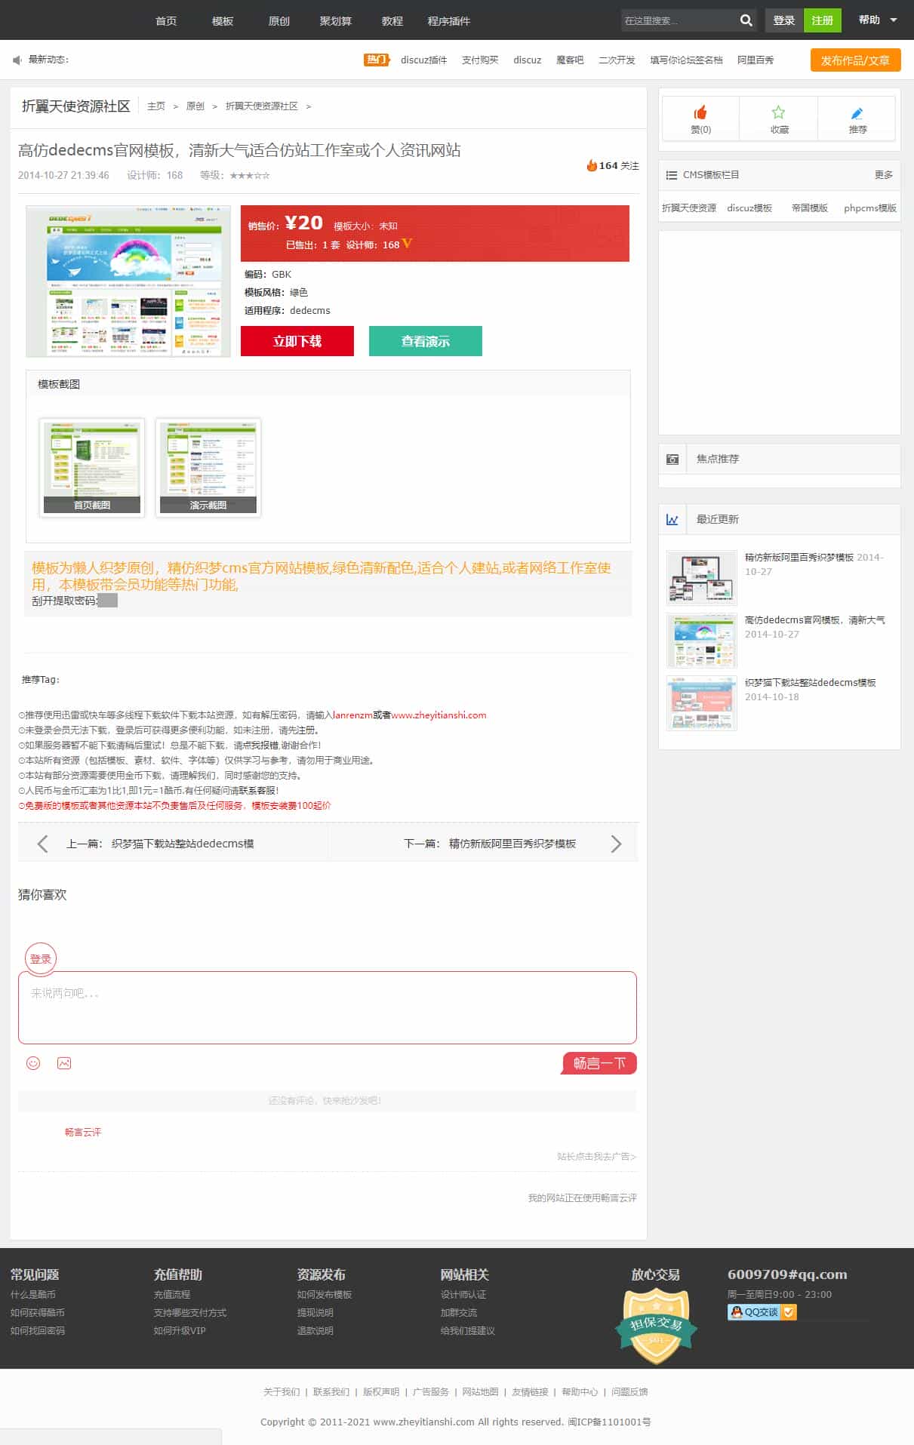Open the main template preview image
The height and width of the screenshot is (1445, 914).
[128, 281]
